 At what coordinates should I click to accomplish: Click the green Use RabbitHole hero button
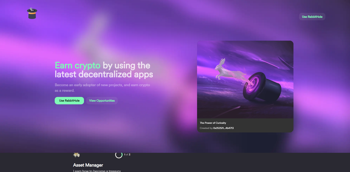pos(69,100)
